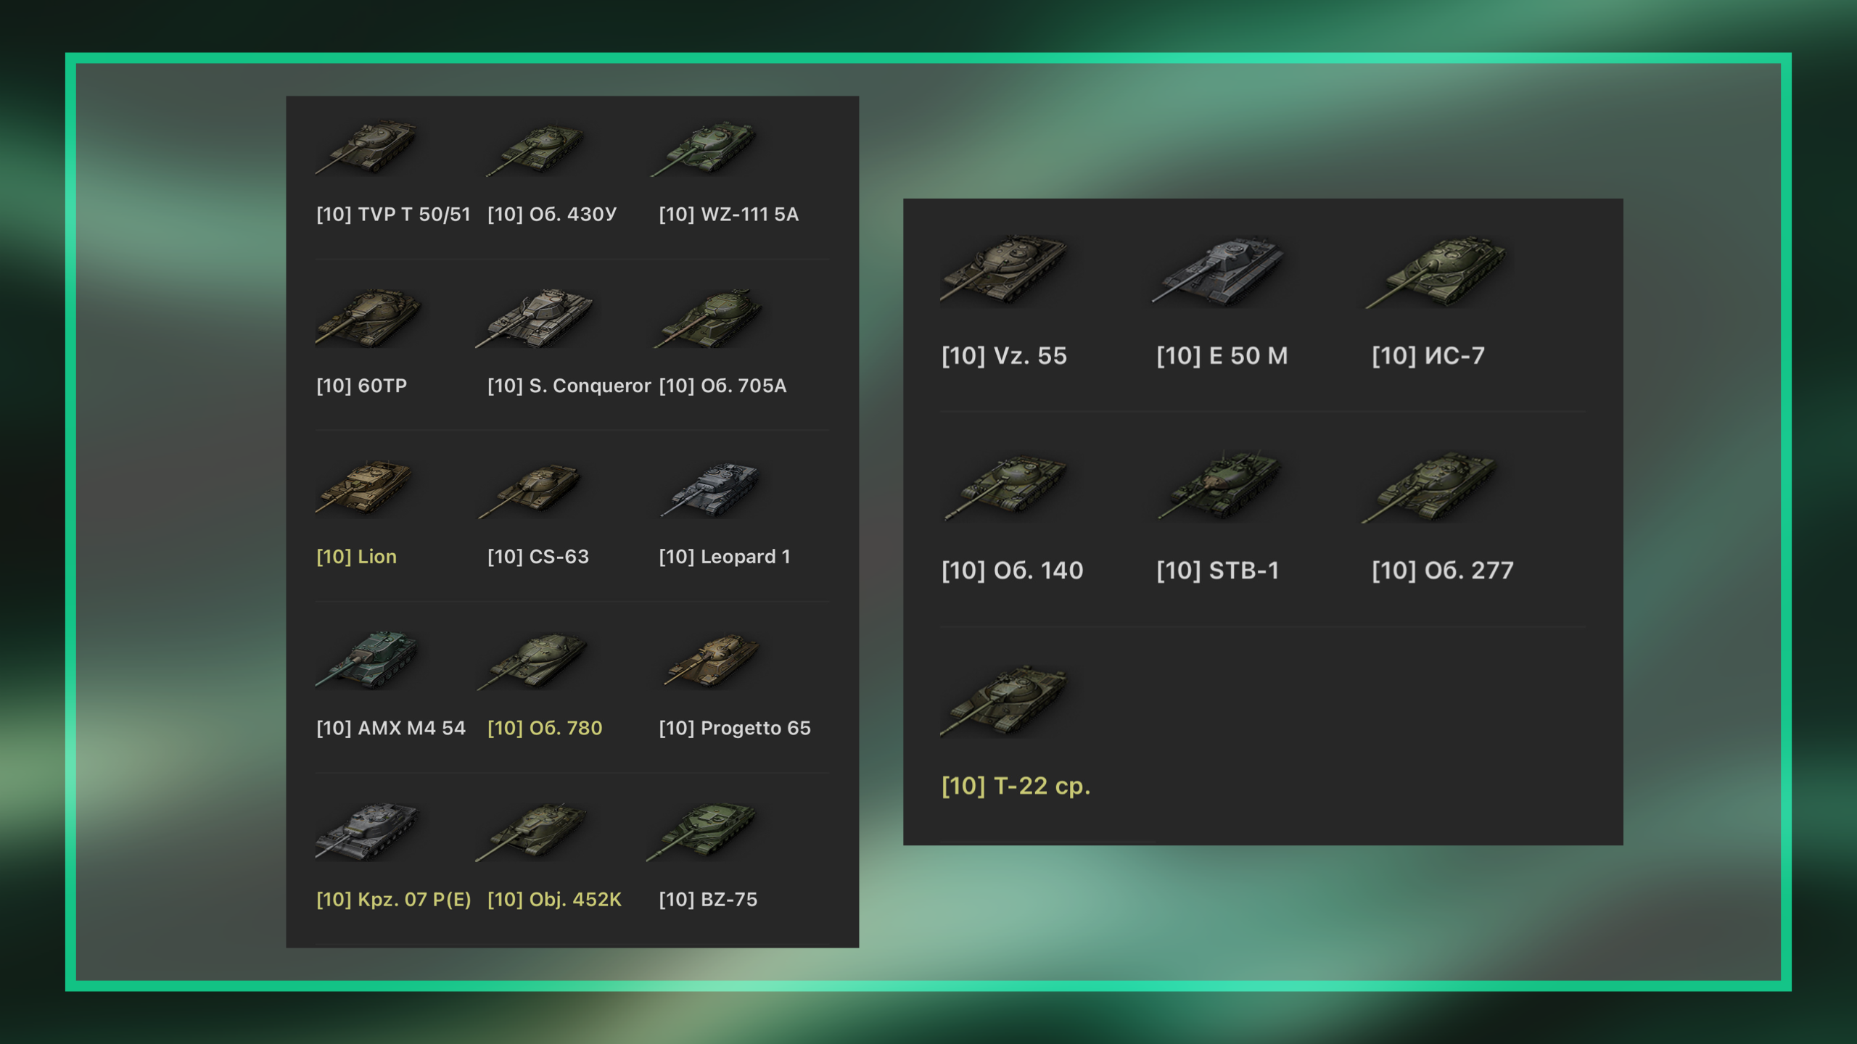The height and width of the screenshot is (1044, 1857).
Task: Pick the Obj. 452K tank icon
Action: [x=531, y=831]
